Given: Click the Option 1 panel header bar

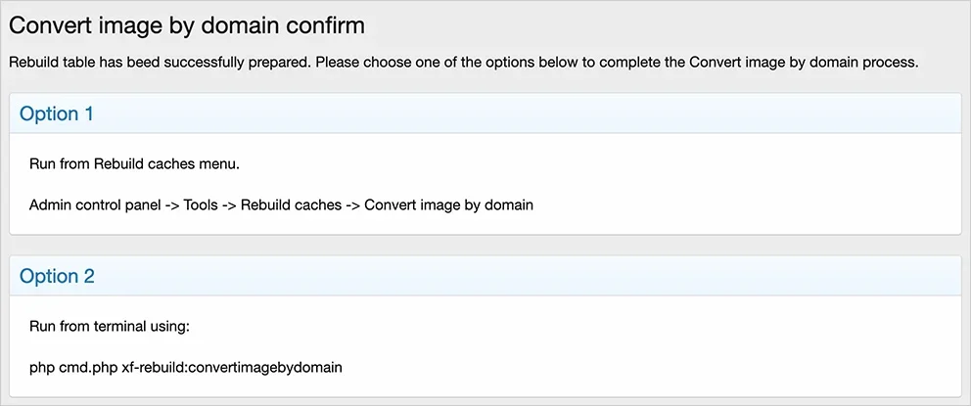Looking at the screenshot, I should 485,113.
